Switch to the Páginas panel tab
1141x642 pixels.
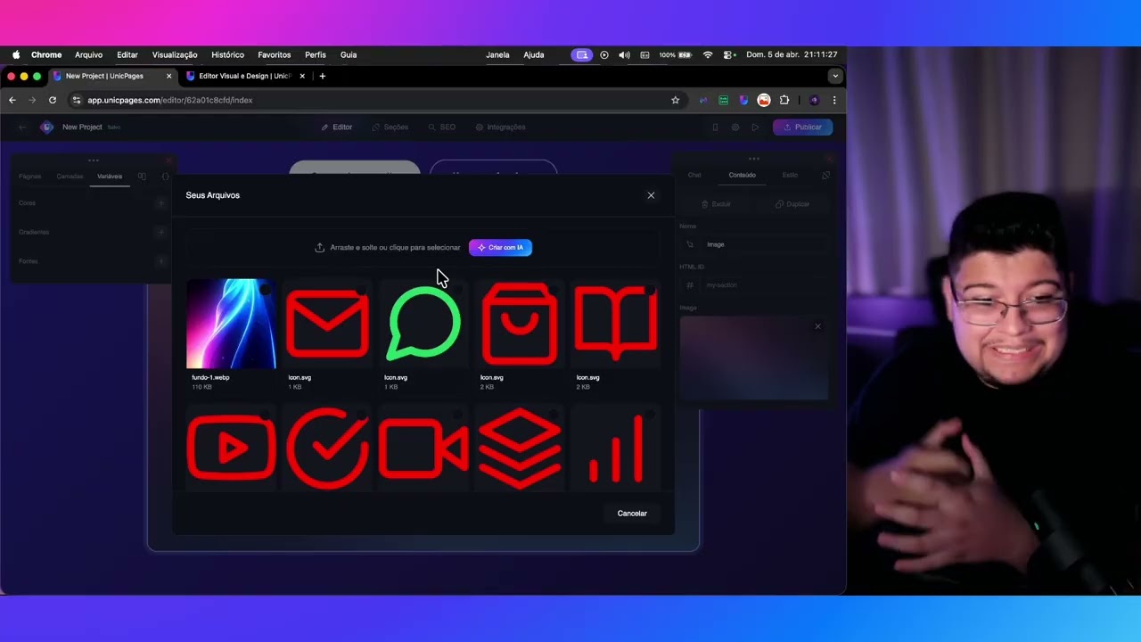29,177
